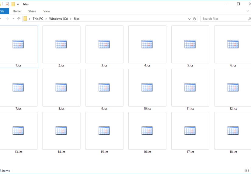Click the 10.ics file name label
The image size is (251, 174).
tap(147, 109)
